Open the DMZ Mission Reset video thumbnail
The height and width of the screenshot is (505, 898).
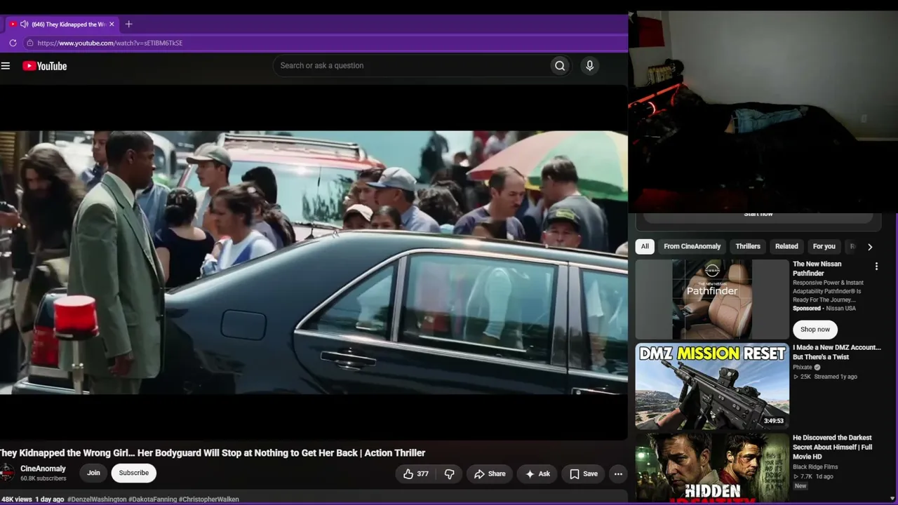coord(712,386)
